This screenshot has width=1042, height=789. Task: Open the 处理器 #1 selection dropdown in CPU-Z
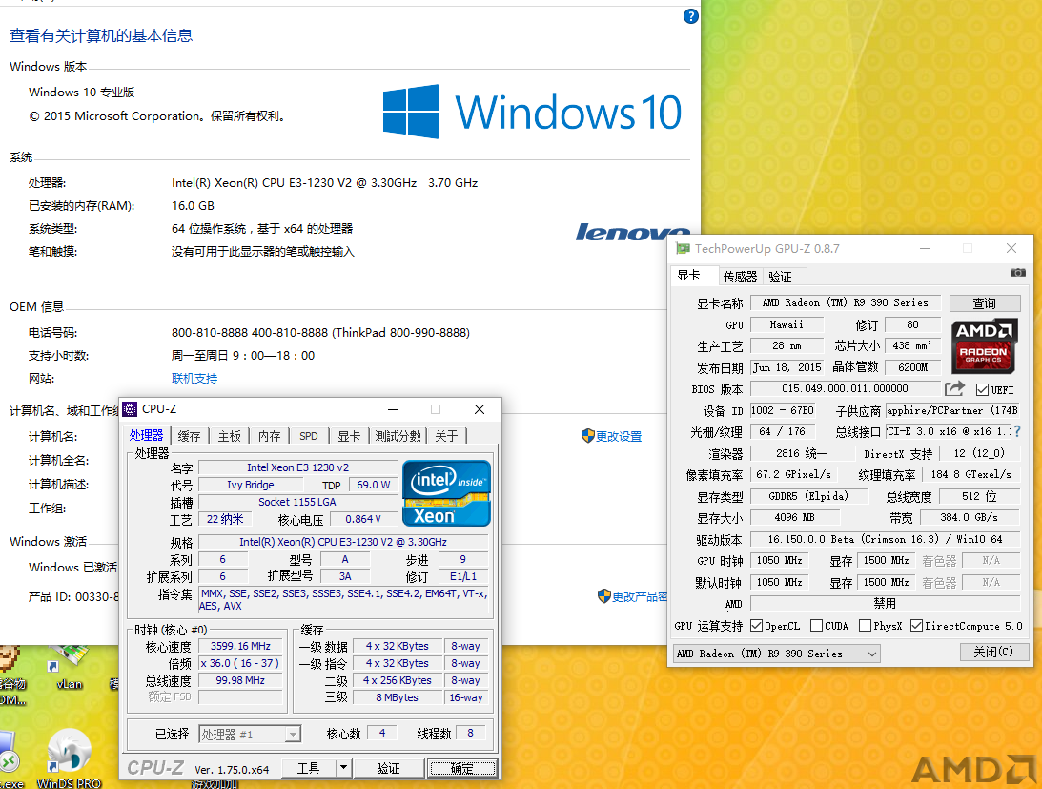[x=250, y=734]
